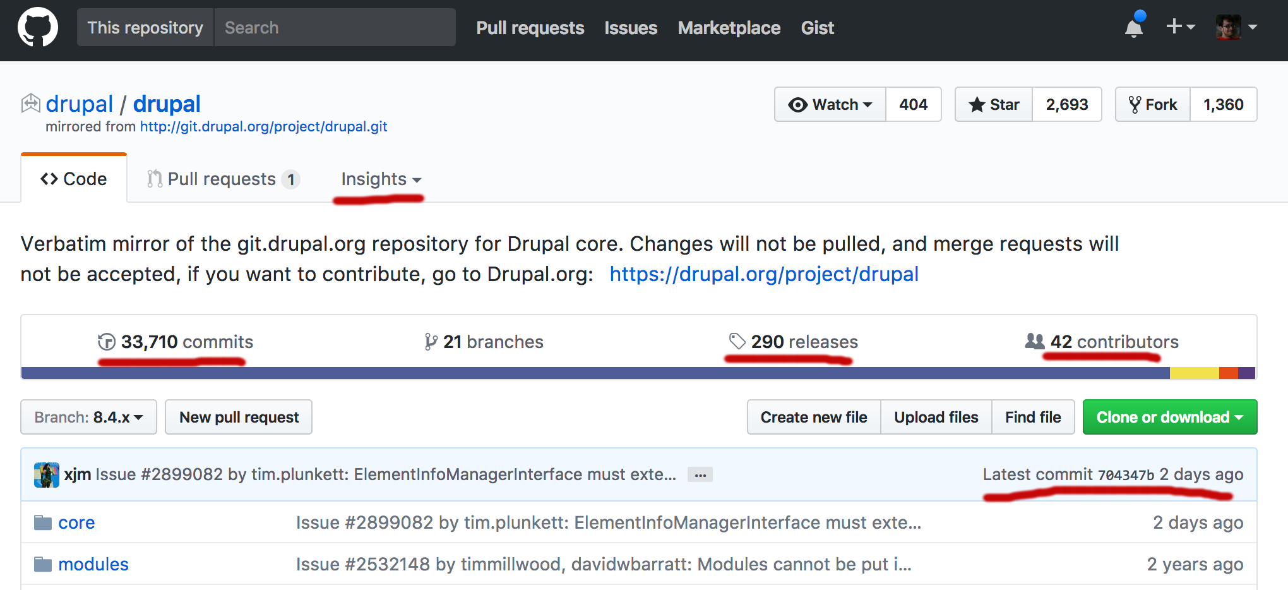Click Find file button
This screenshot has width=1288, height=590.
coord(1033,417)
